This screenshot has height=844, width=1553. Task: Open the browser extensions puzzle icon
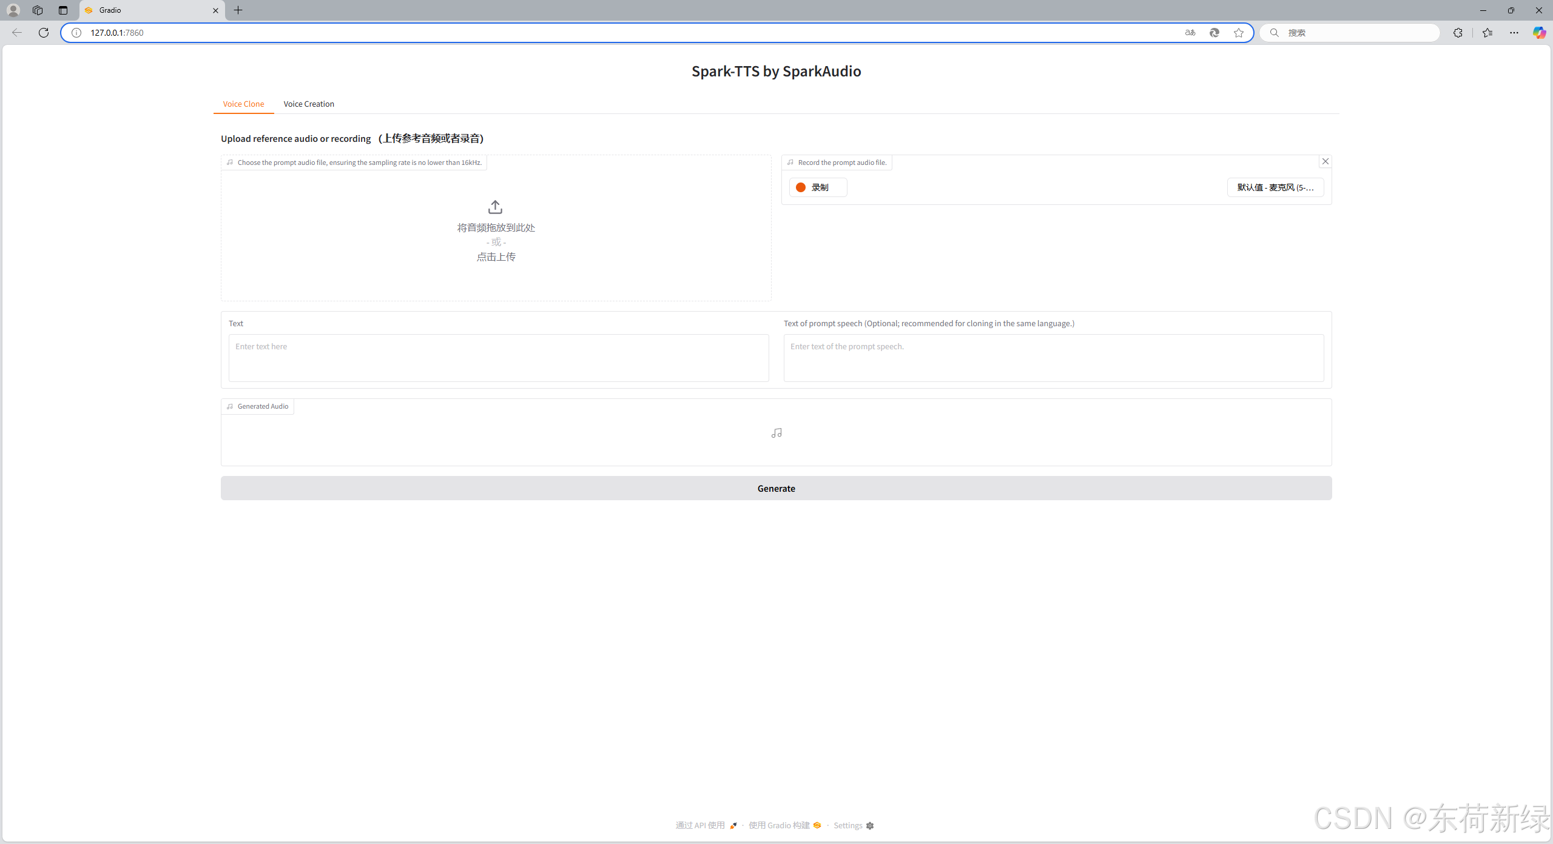click(1458, 33)
